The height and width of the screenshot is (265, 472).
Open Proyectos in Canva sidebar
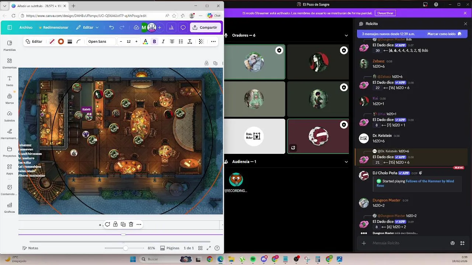pyautogui.click(x=10, y=152)
